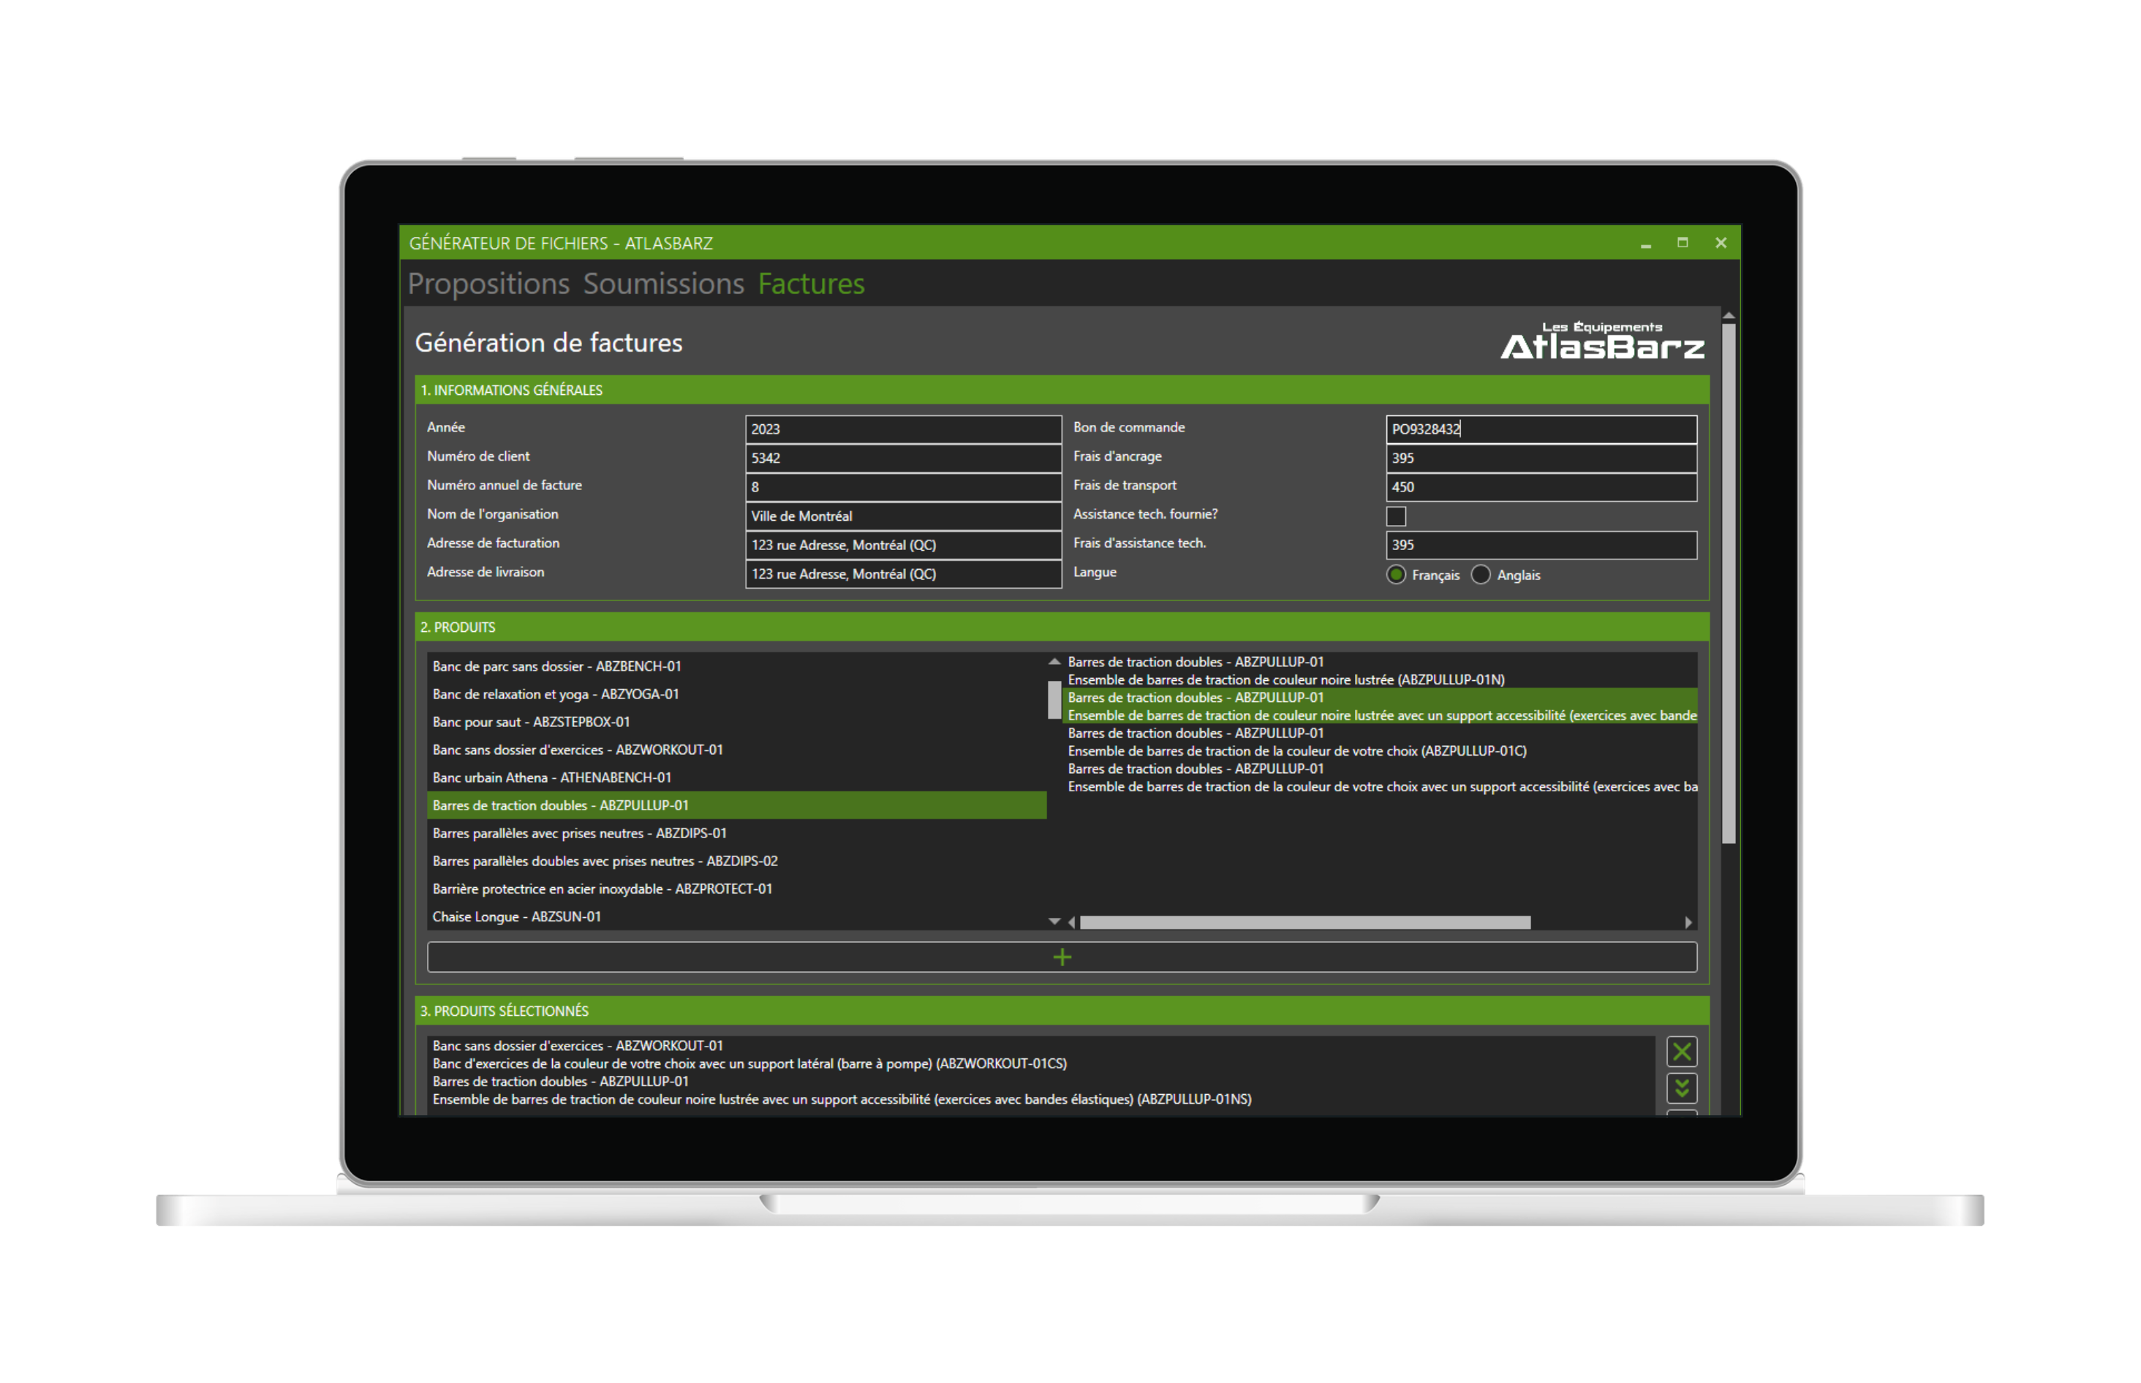Select the Français language radio button

click(1396, 575)
